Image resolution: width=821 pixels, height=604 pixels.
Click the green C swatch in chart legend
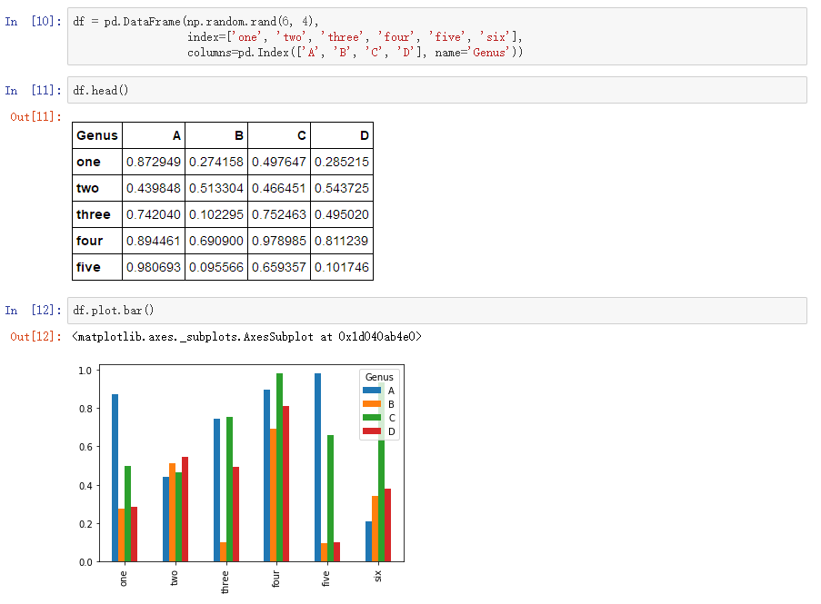coord(372,418)
